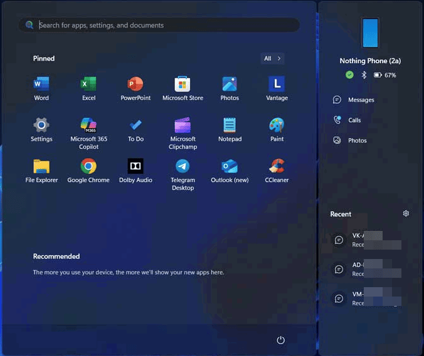Open Microsoft Store app
The width and height of the screenshot is (424, 356).
coord(183,89)
